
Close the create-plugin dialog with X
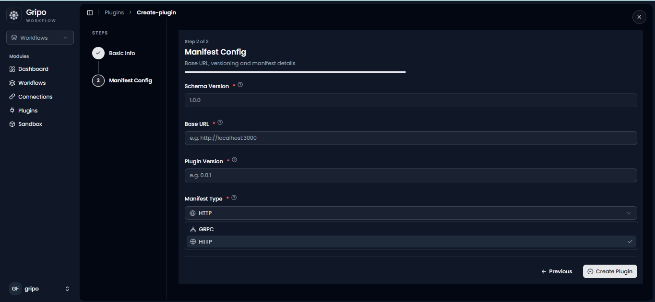point(639,17)
